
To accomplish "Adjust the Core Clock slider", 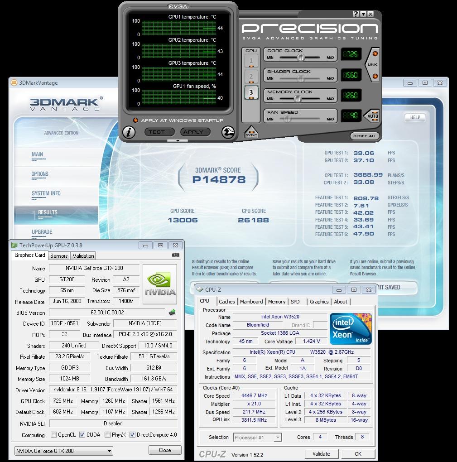I will pos(300,58).
